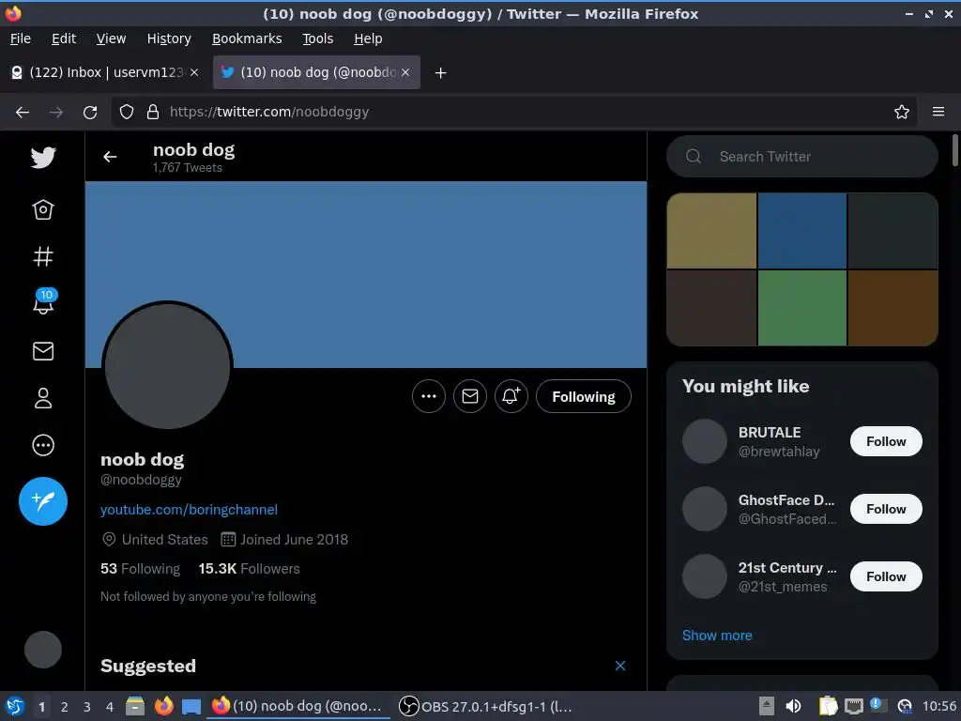961x721 pixels.
Task: Click the padlock site info icon
Action: 153,112
